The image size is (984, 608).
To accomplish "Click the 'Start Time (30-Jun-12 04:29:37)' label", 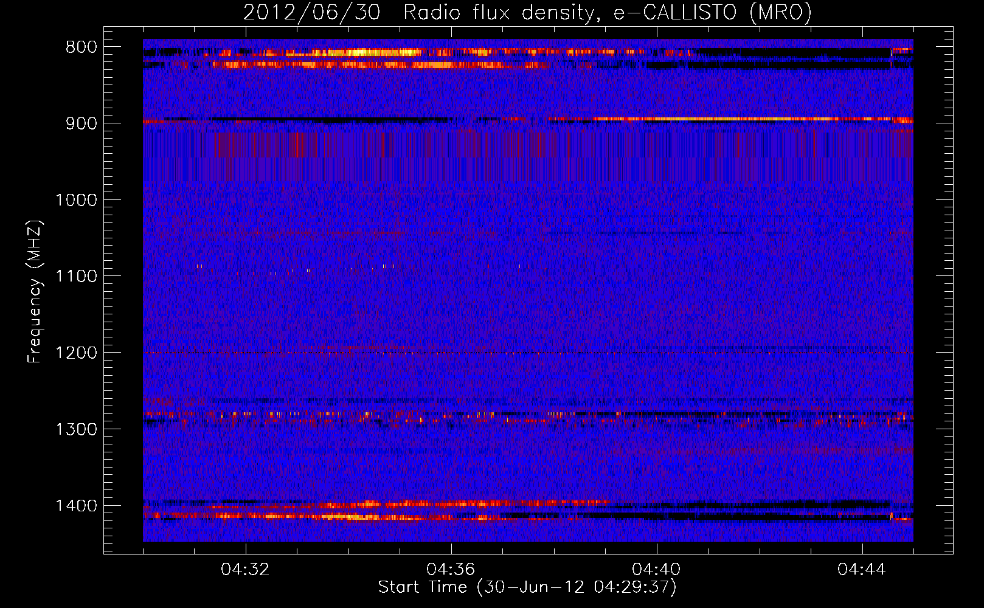I will [527, 587].
